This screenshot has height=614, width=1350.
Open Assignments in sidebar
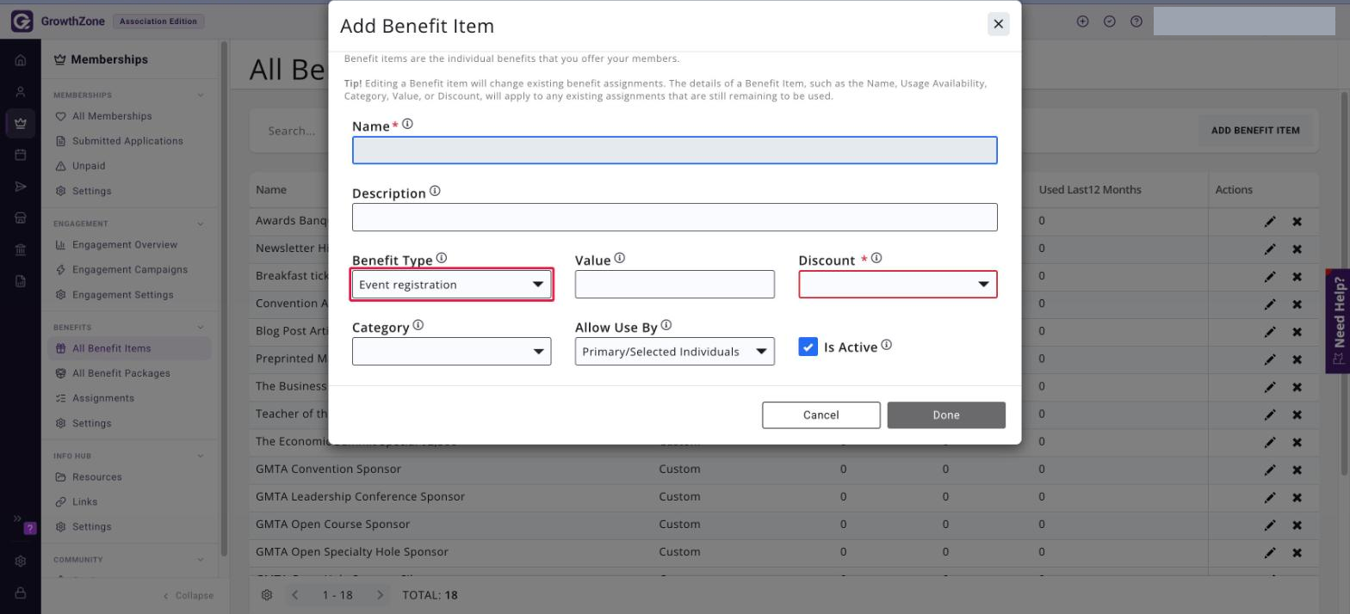point(103,398)
